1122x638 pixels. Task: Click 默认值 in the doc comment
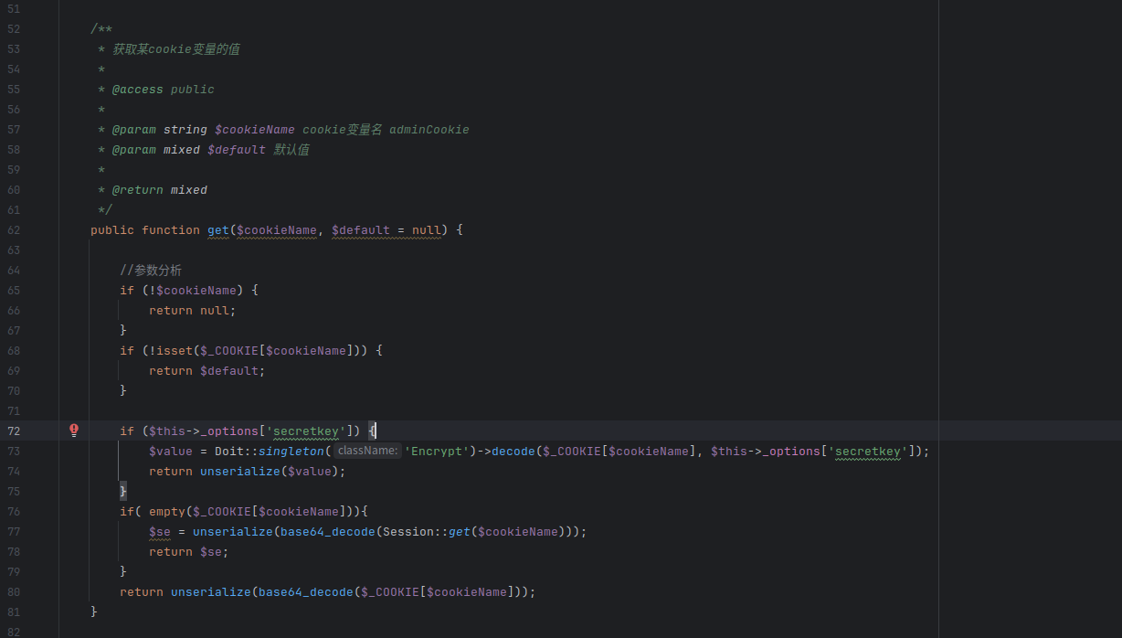pyautogui.click(x=291, y=149)
